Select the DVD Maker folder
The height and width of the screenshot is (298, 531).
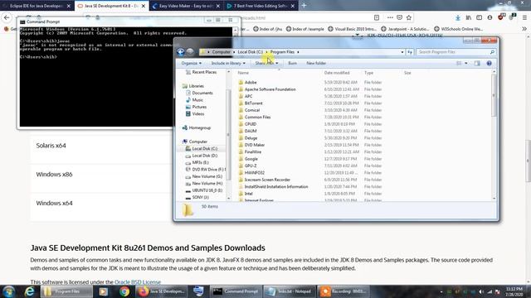pos(255,145)
